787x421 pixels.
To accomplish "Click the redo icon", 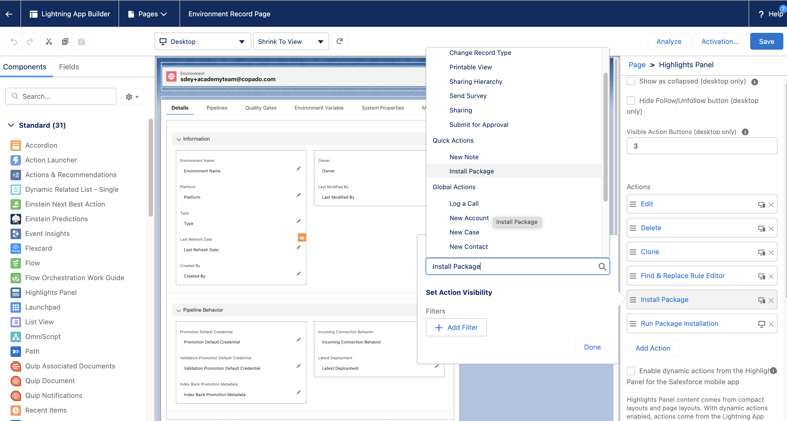I will pos(30,41).
